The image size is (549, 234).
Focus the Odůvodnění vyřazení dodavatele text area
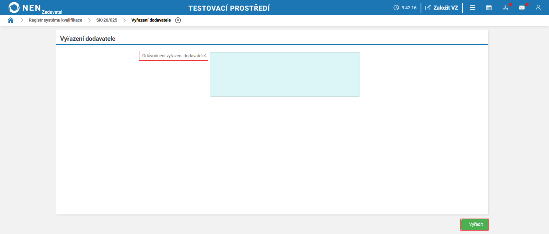tap(285, 74)
